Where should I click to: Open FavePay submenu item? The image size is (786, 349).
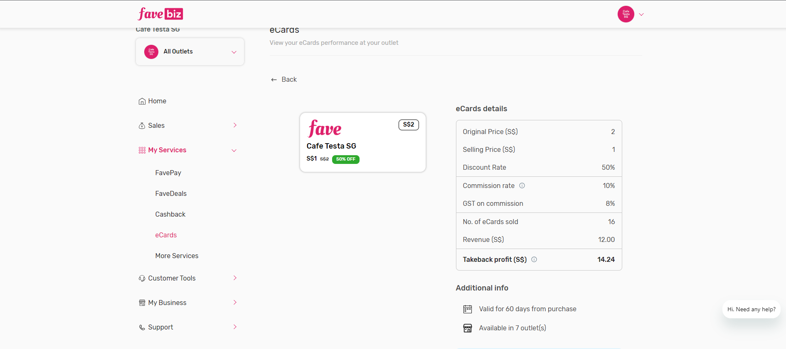click(x=168, y=173)
